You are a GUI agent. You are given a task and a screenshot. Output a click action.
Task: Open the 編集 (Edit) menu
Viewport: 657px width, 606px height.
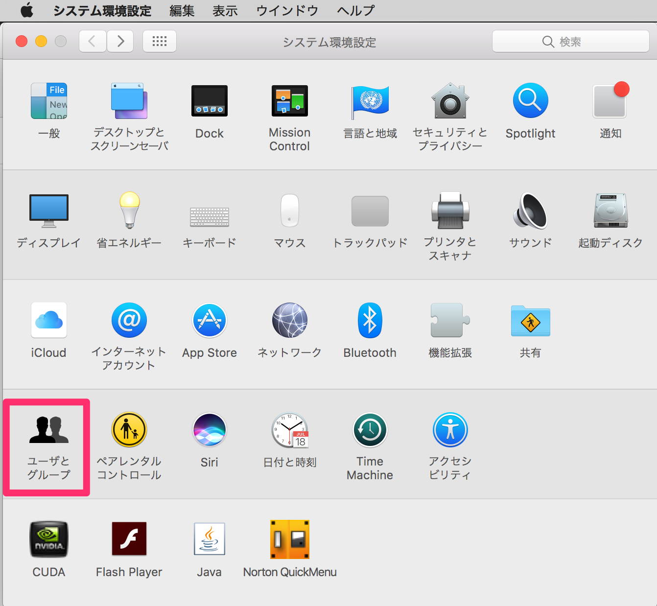[x=182, y=11]
